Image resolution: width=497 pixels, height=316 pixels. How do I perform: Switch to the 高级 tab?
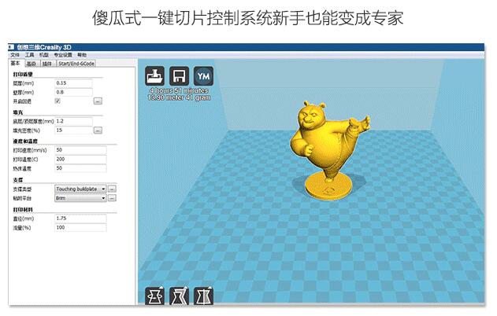[31, 64]
